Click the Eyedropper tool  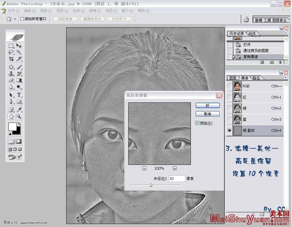pos(19,110)
